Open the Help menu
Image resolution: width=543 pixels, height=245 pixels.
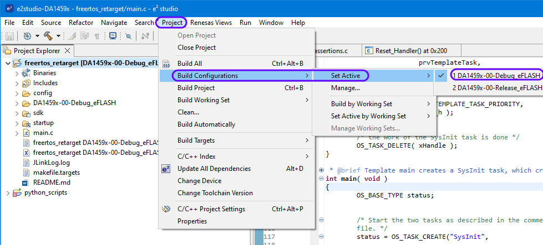298,23
